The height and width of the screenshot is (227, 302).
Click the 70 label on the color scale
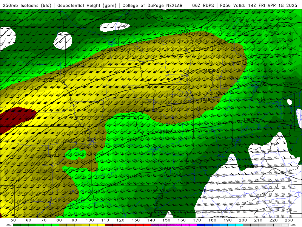44,220
